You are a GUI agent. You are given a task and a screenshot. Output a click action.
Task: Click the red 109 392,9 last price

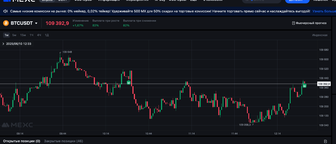click(x=57, y=23)
